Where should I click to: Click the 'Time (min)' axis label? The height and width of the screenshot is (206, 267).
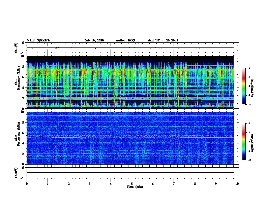pyautogui.click(x=135, y=187)
